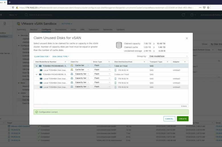Open the VMs tab
The image size is (222, 147).
tap(82, 29)
